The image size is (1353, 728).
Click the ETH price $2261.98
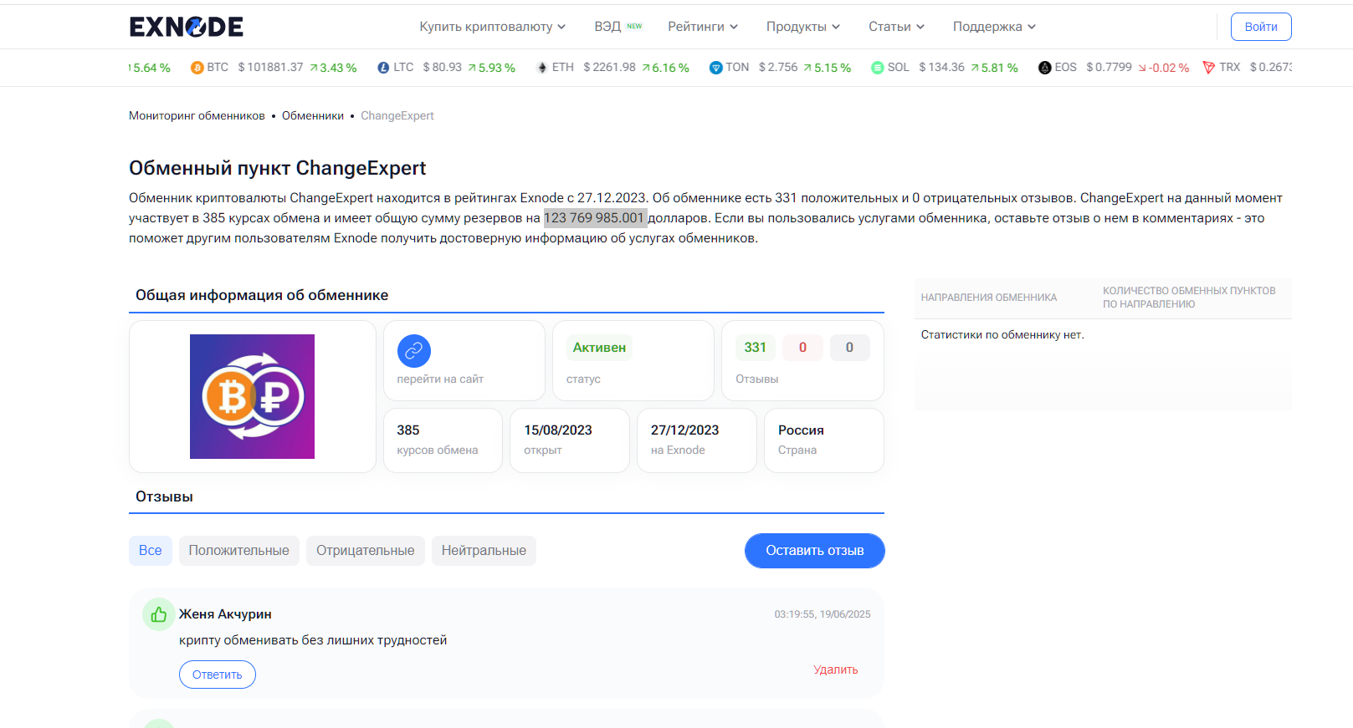pyautogui.click(x=609, y=68)
